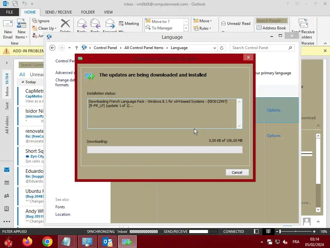Click the Control Panel search magnifier icon
330x248 pixels.
[290, 48]
